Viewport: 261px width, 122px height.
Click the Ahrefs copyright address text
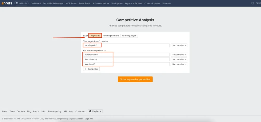click(x=42, y=119)
